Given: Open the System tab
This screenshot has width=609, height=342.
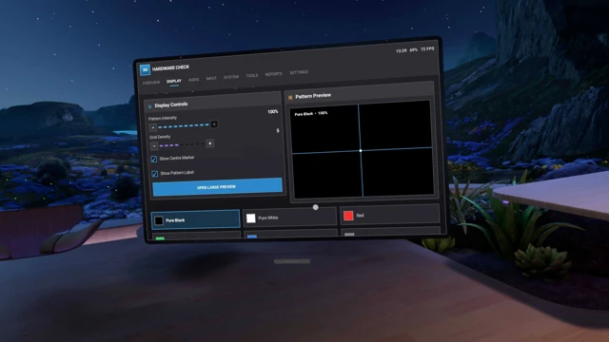Looking at the screenshot, I should pos(231,77).
